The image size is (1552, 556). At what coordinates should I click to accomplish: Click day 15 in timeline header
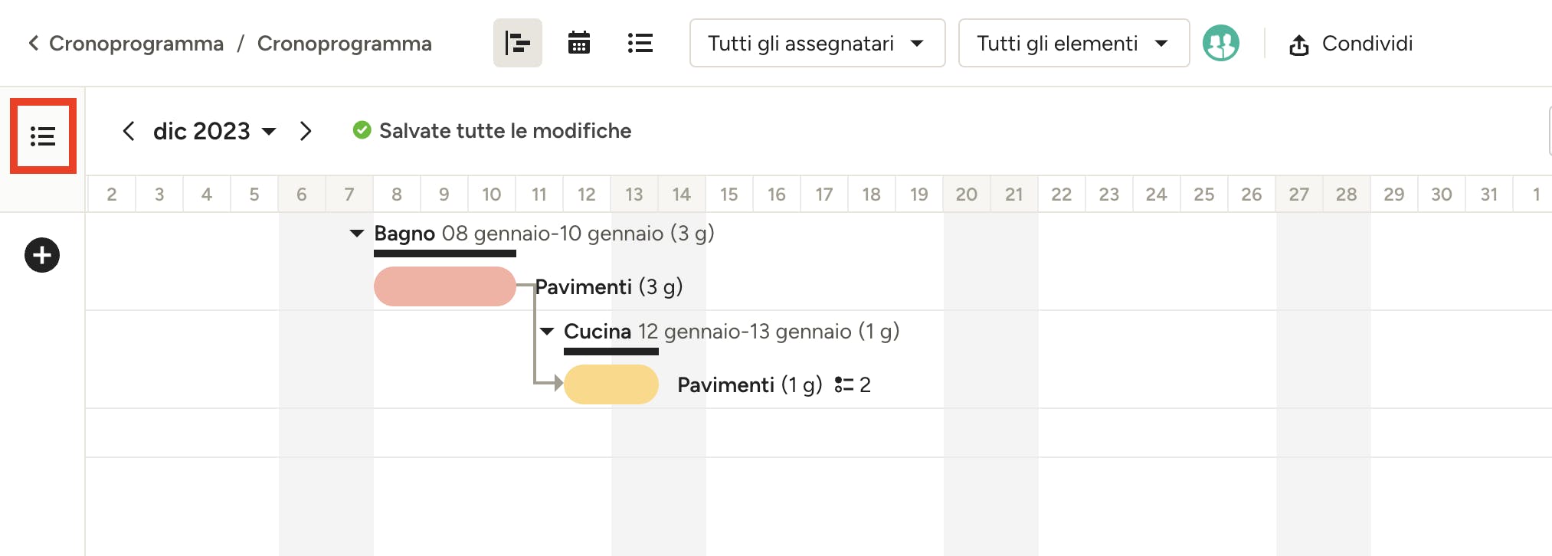click(729, 195)
